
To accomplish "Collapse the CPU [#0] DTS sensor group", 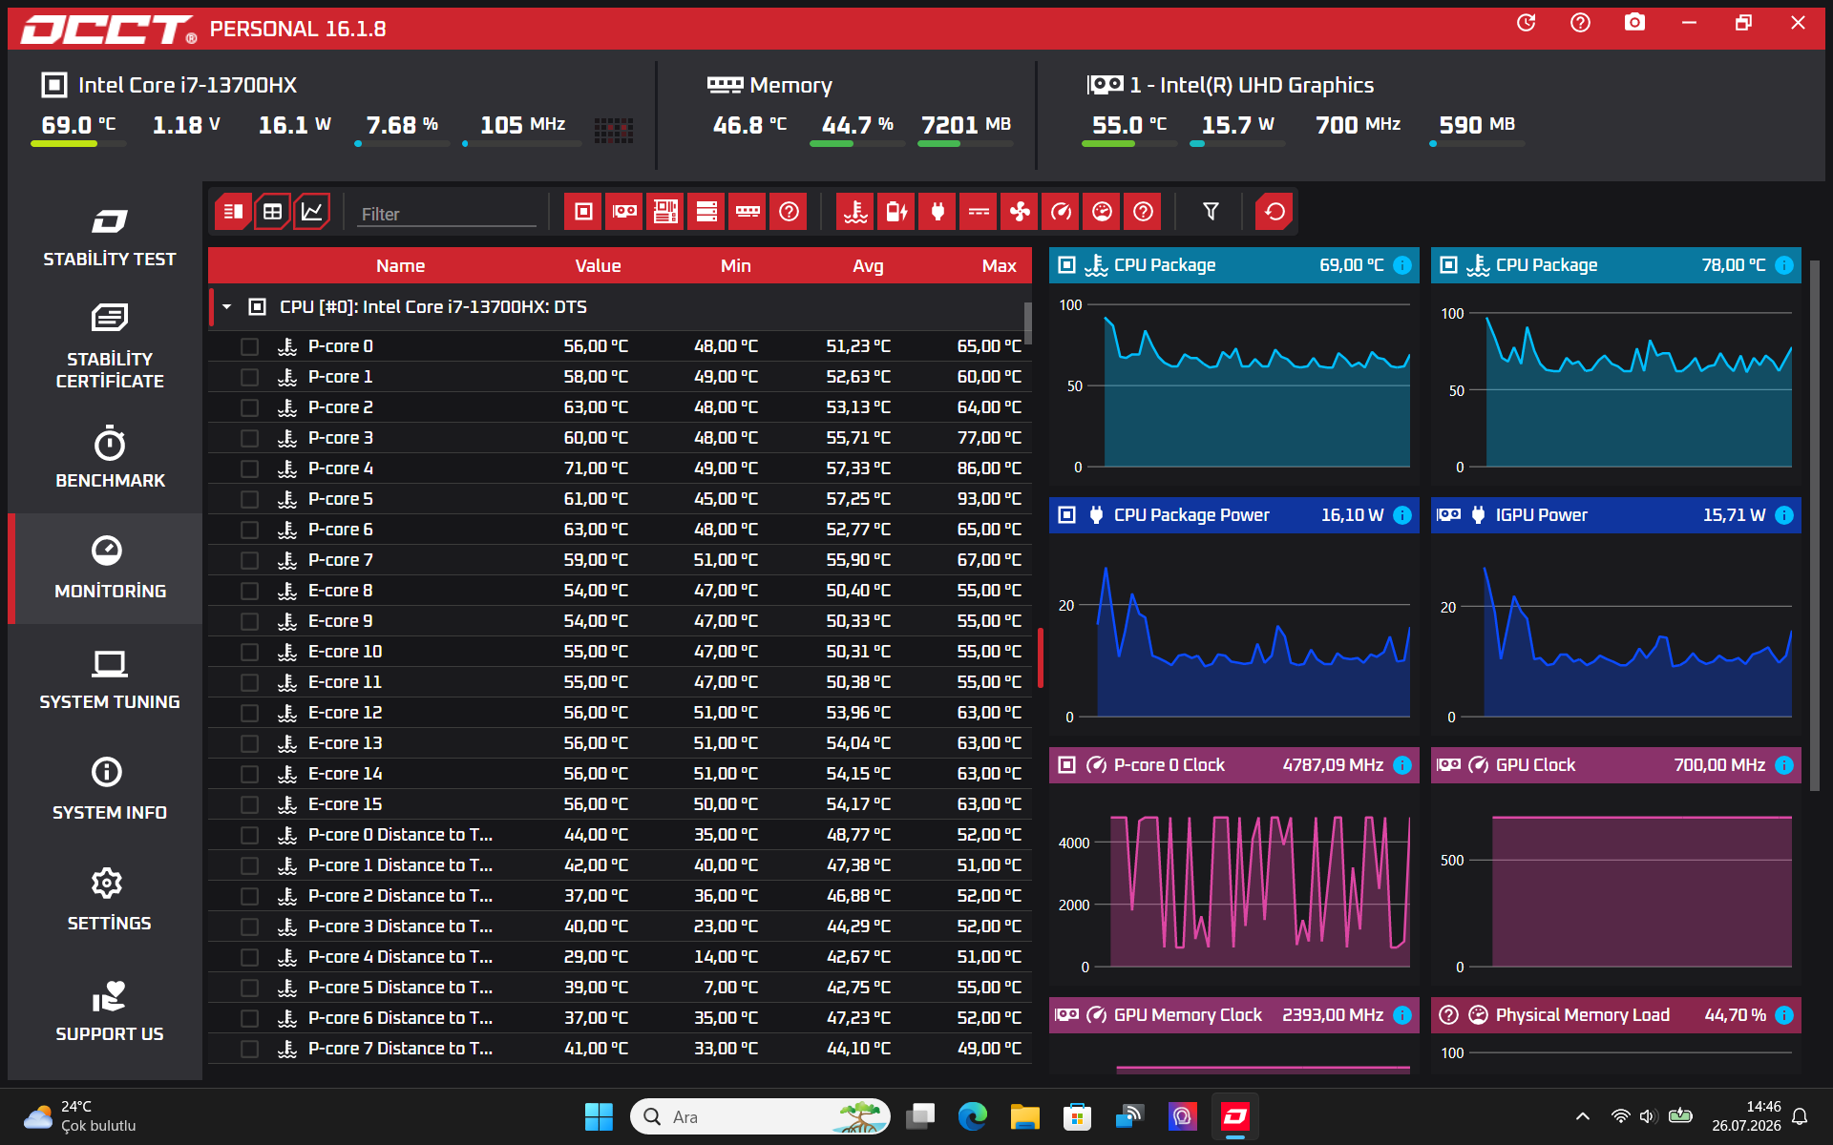I will pyautogui.click(x=227, y=307).
